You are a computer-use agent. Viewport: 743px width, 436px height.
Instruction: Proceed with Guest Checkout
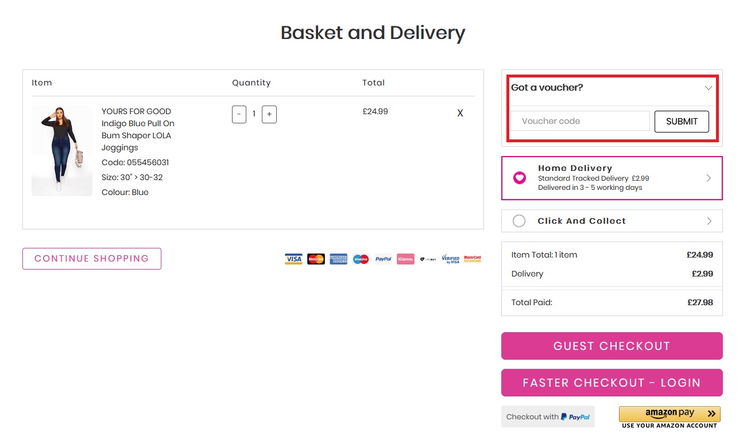612,346
